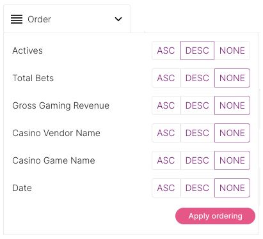263x239 pixels.
Task: Click the hamburger lines icon beside Order
Action: pyautogui.click(x=17, y=19)
